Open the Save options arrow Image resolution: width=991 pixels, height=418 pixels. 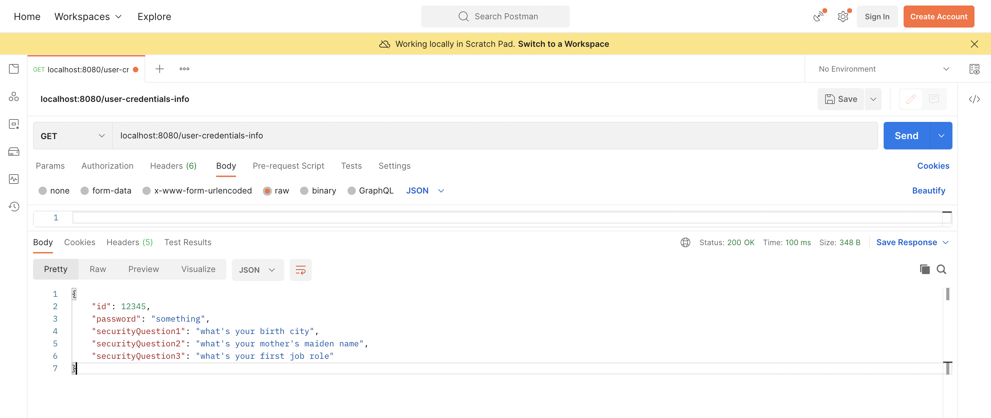click(x=873, y=99)
